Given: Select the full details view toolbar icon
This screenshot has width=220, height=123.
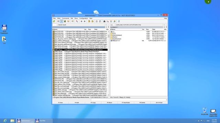Looking at the screenshot, I should tap(62, 21).
